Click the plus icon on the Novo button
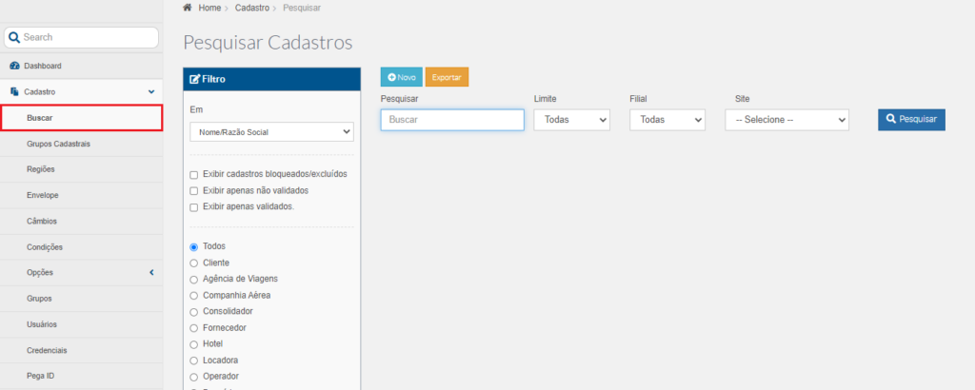 (391, 78)
